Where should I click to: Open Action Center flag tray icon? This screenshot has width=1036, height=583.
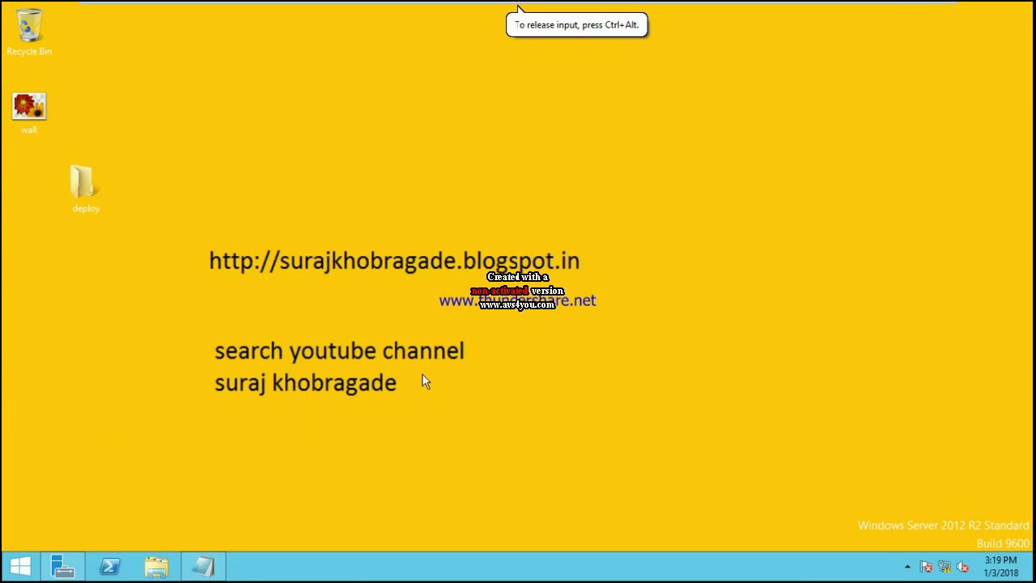point(926,567)
